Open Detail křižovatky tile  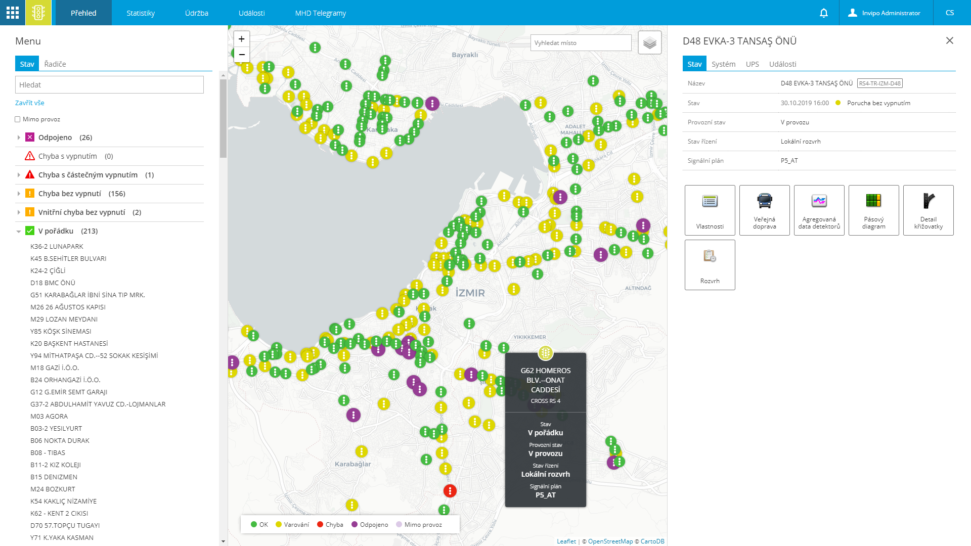[x=928, y=210]
